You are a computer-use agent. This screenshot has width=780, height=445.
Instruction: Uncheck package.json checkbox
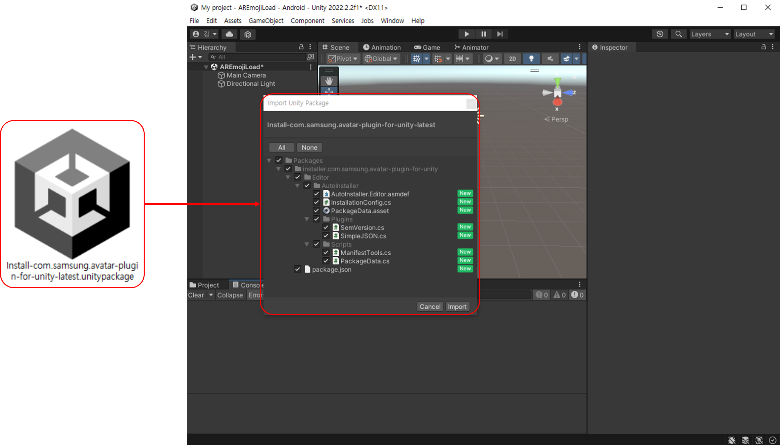coord(297,269)
